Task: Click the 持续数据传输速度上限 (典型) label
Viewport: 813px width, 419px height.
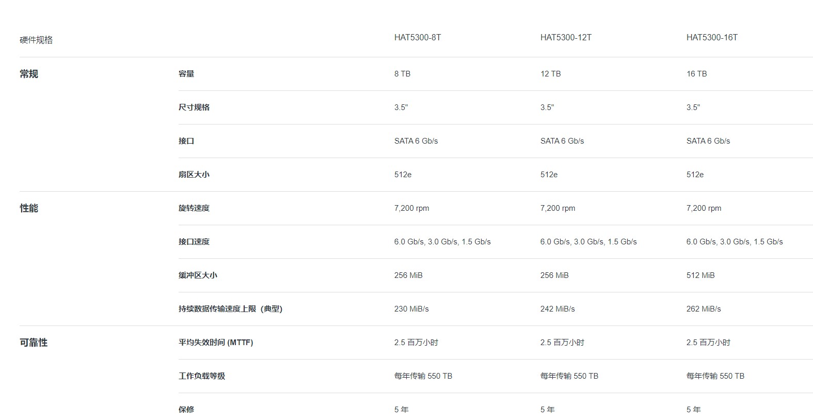Action: pyautogui.click(x=230, y=309)
